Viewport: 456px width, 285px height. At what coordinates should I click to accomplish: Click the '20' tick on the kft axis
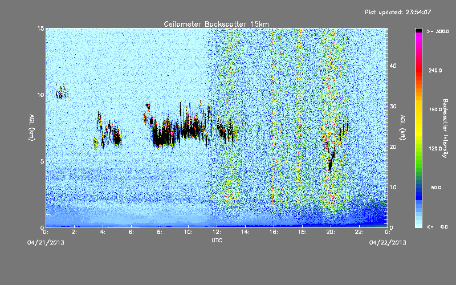[393, 147]
